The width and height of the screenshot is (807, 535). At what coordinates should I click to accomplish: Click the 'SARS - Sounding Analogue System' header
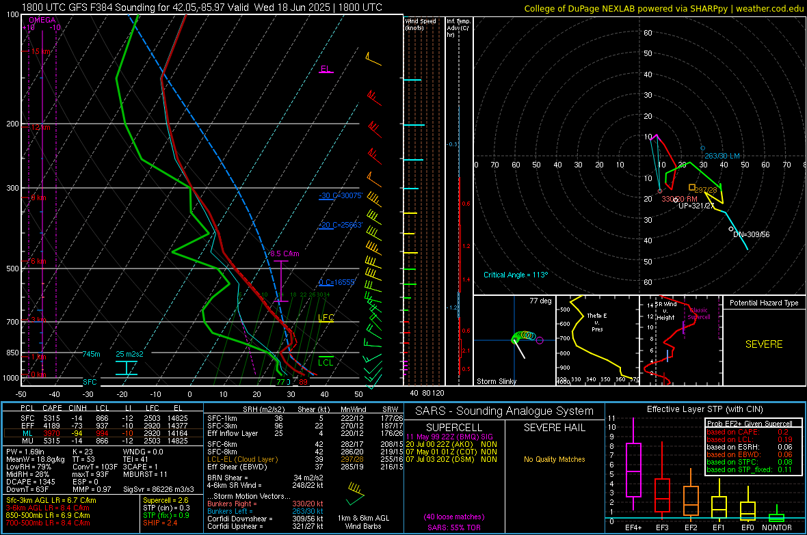click(x=505, y=411)
